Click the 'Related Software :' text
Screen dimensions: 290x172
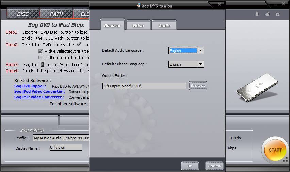pyautogui.click(x=33, y=81)
